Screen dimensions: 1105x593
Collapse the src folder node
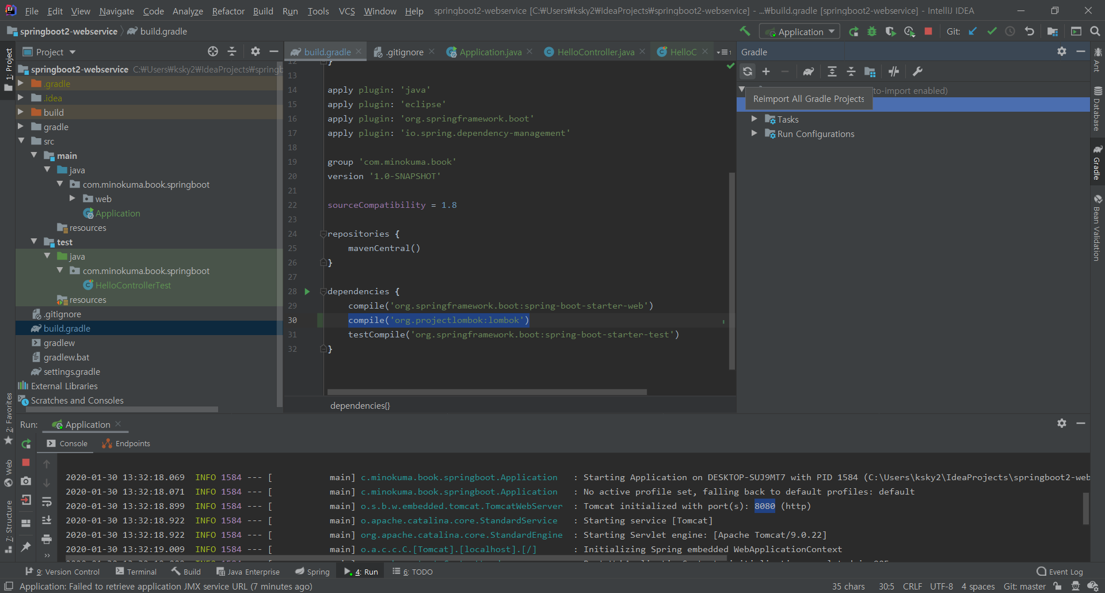click(x=21, y=140)
